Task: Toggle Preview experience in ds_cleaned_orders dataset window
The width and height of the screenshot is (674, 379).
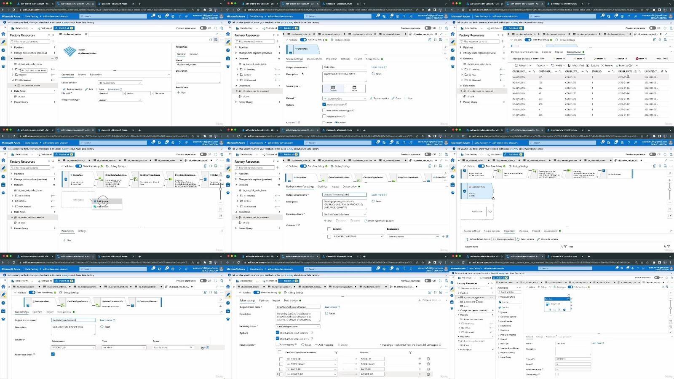Action: click(203, 28)
